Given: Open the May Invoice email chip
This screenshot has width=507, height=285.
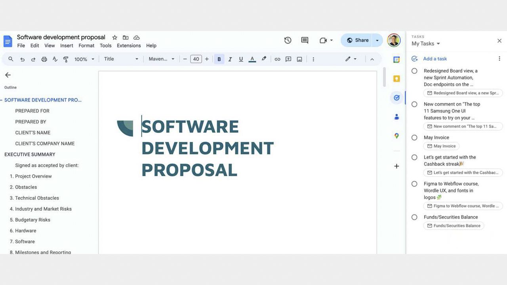Looking at the screenshot, I should (x=441, y=146).
